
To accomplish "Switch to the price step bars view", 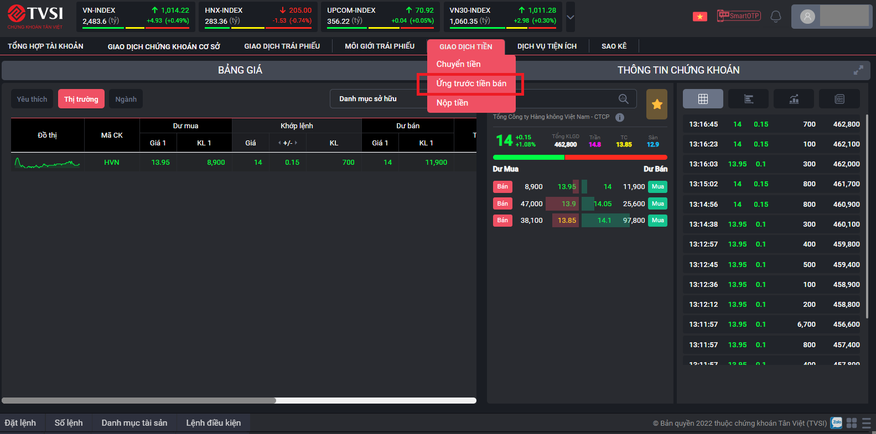I will pos(748,99).
